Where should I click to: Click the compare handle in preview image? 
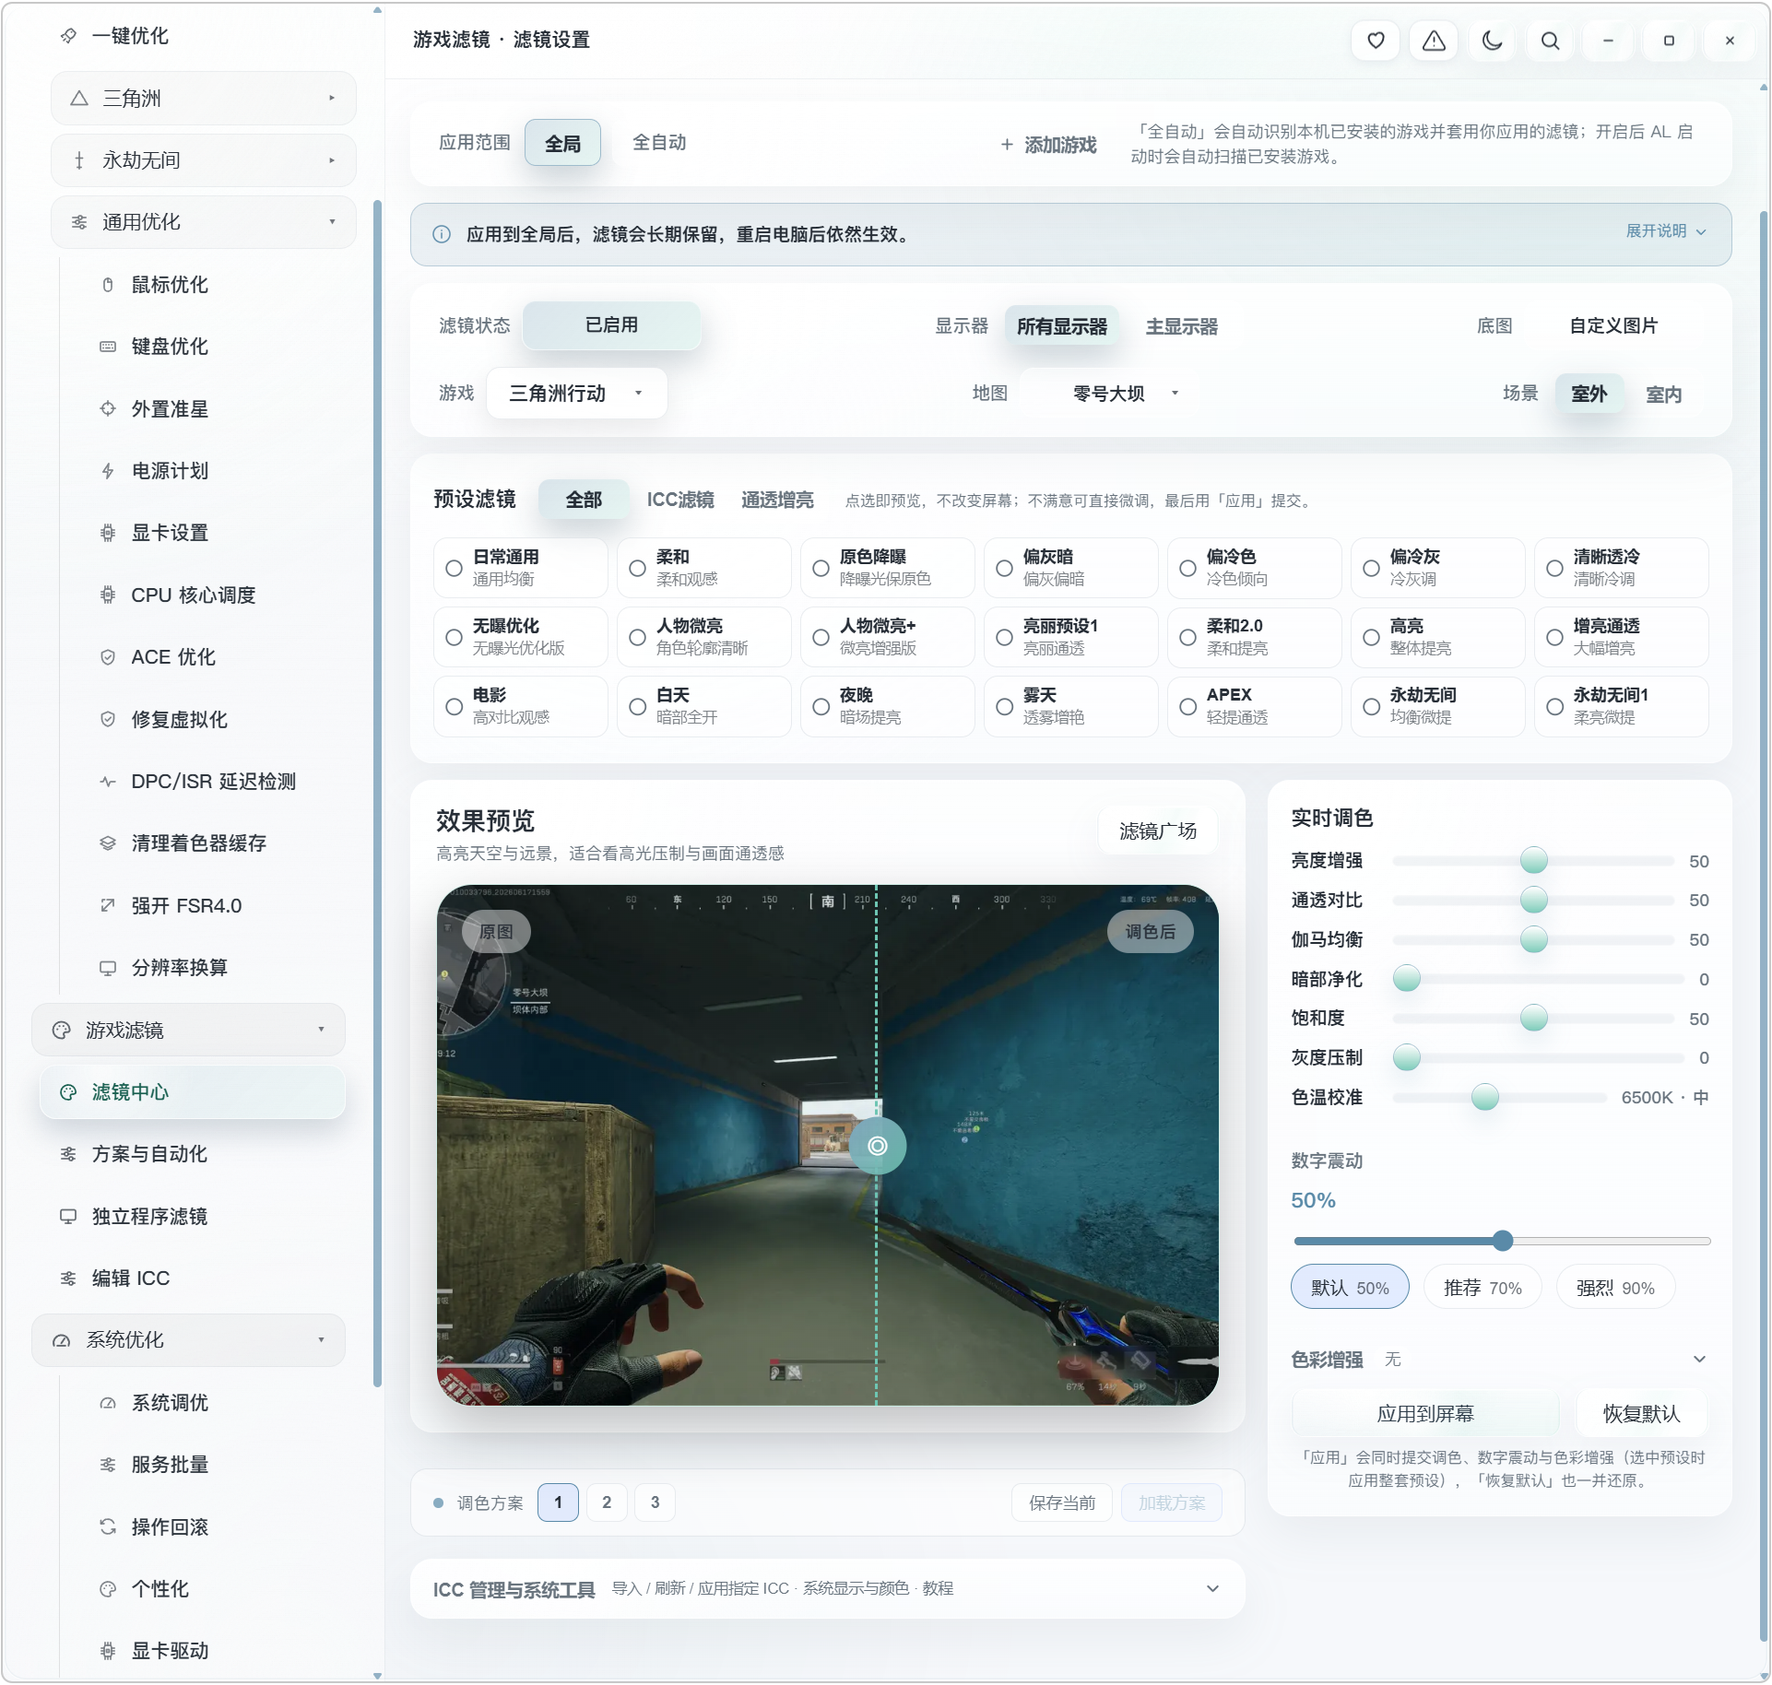(877, 1146)
